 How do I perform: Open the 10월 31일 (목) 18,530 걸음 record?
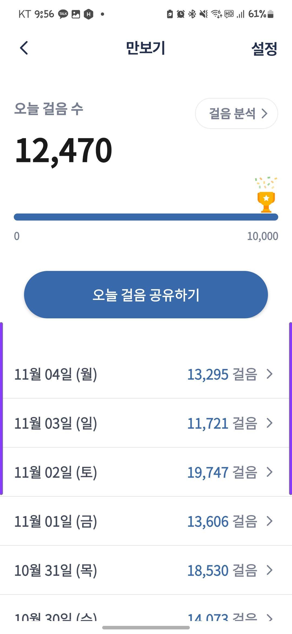click(x=146, y=570)
